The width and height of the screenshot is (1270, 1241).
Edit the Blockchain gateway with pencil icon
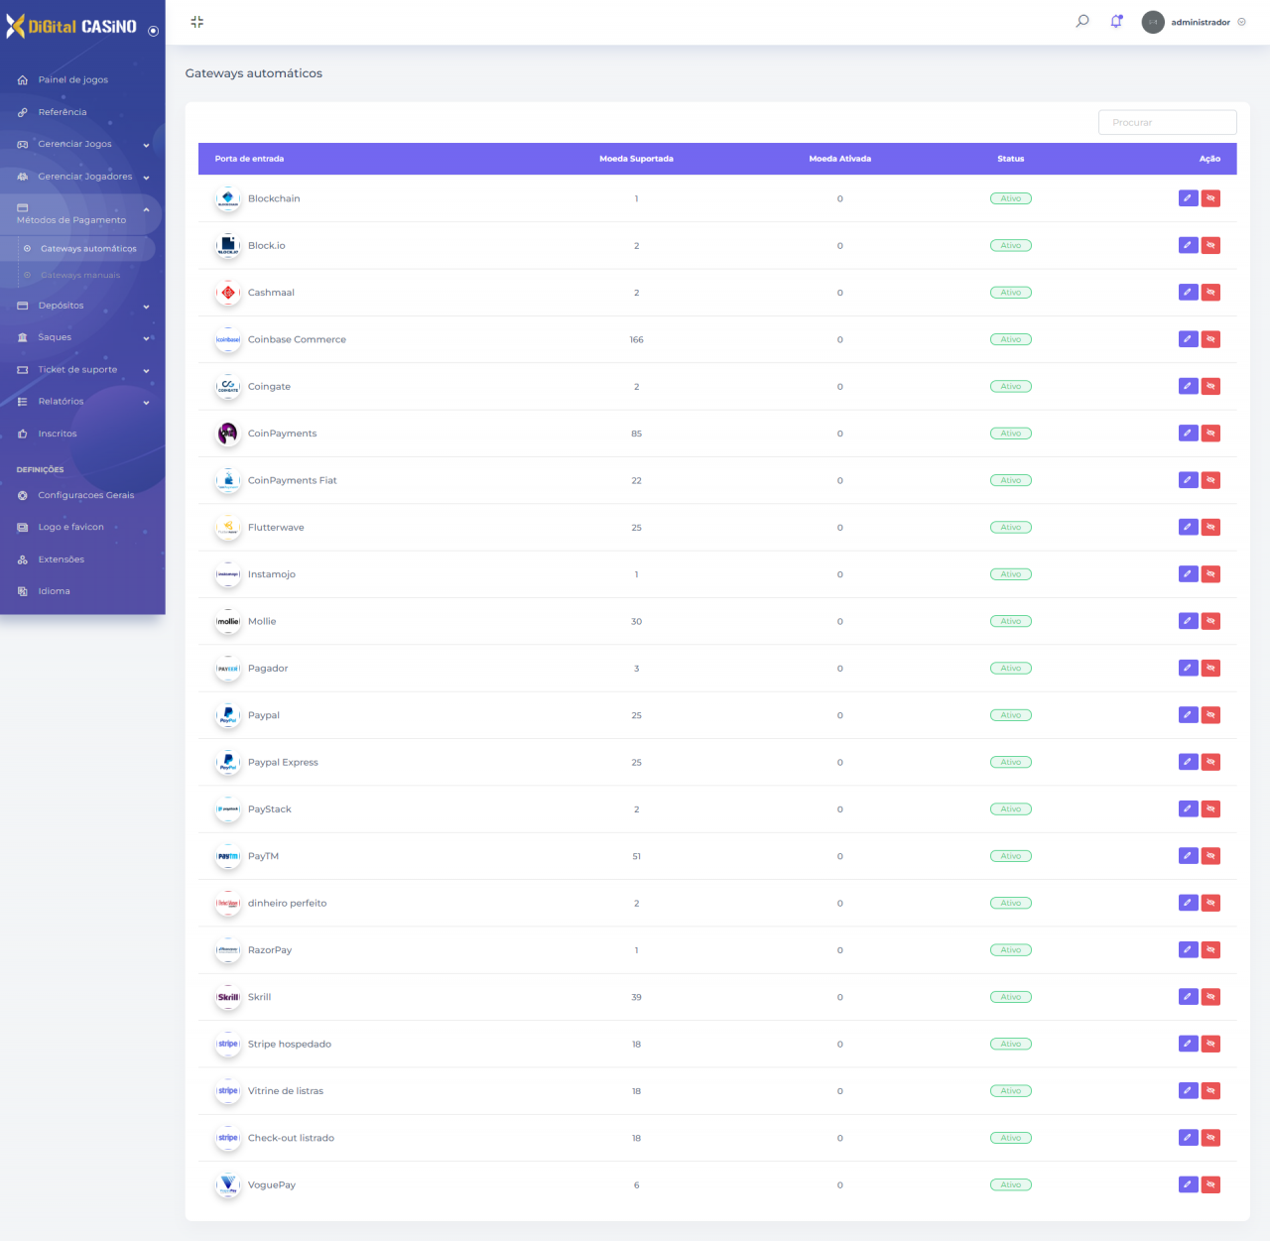pyautogui.click(x=1189, y=198)
